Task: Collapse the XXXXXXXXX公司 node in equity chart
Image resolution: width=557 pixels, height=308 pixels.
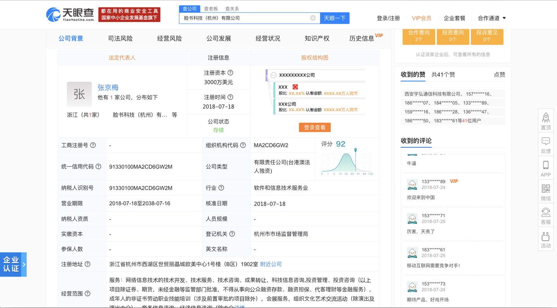Action: coord(273,75)
